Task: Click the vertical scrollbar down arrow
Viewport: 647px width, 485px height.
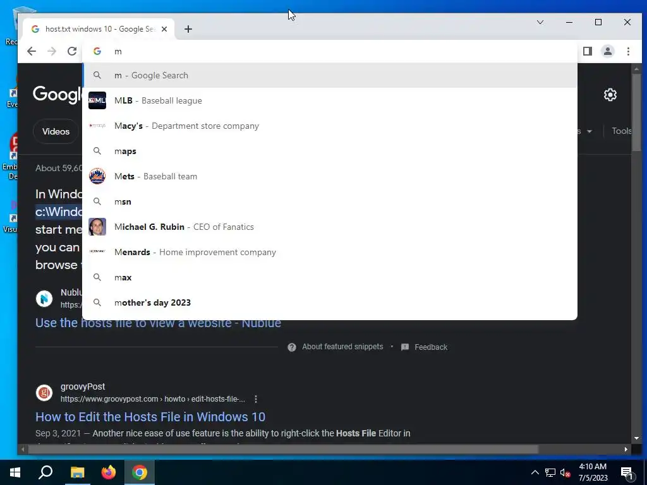Action: click(x=636, y=438)
